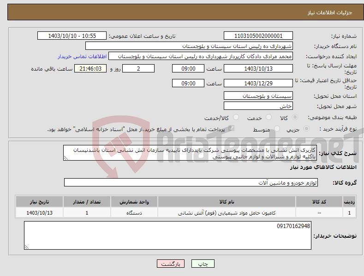Select the جزیی purchase type radio
The width and height of the screenshot is (364, 276).
tap(306, 129)
